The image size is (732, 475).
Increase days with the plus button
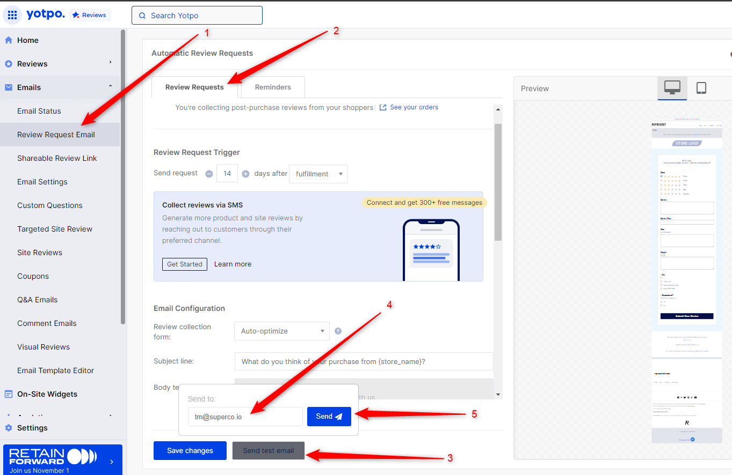pos(245,174)
